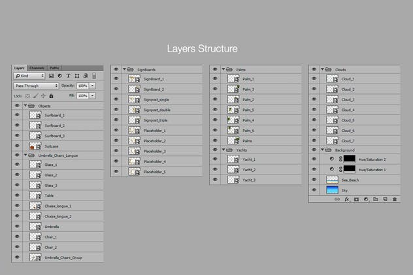
Task: Click the lock all padlock icon
Action: click(52, 96)
